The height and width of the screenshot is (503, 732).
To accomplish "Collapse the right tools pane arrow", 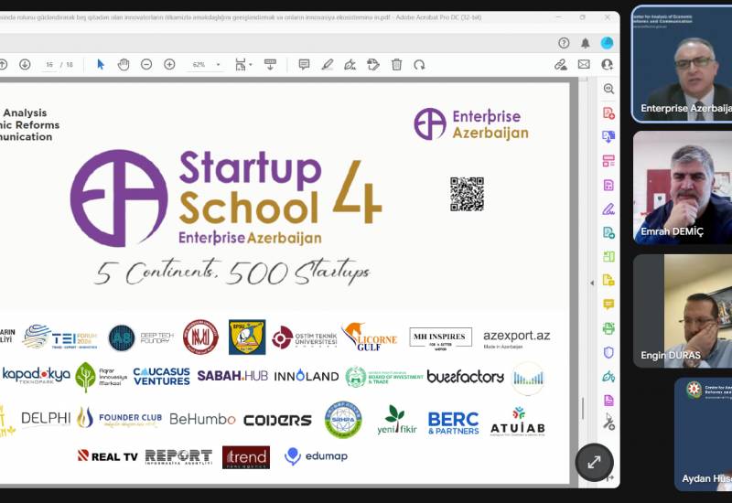I will pyautogui.click(x=590, y=283).
